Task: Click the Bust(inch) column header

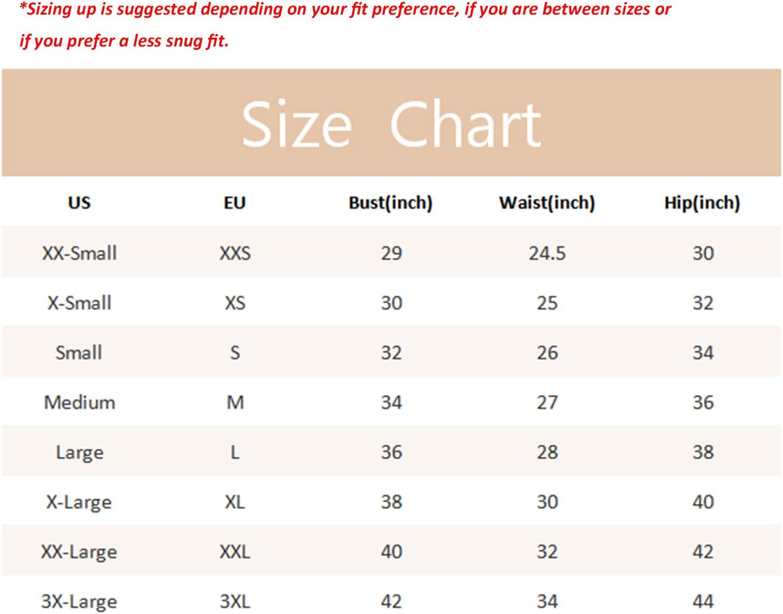Action: tap(390, 203)
